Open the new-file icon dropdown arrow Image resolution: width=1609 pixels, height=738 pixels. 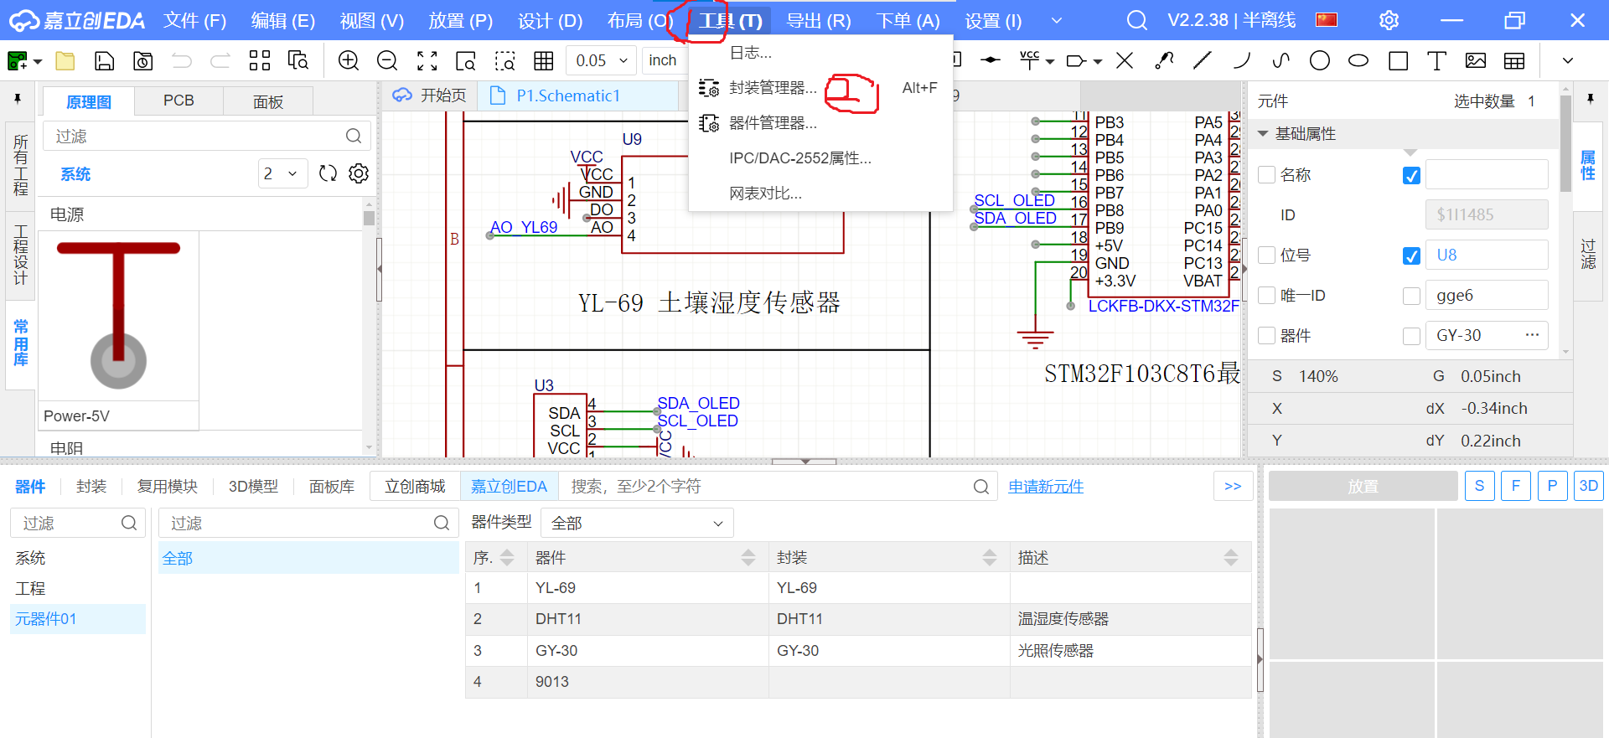point(38,61)
